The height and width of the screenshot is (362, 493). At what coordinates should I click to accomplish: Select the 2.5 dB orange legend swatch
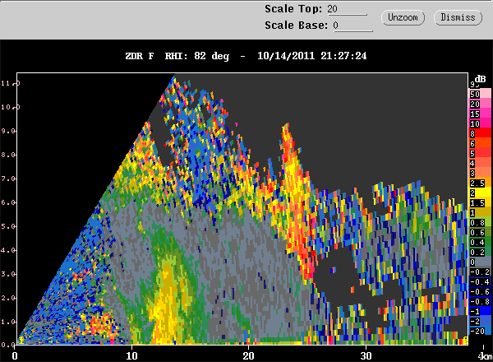(480, 183)
